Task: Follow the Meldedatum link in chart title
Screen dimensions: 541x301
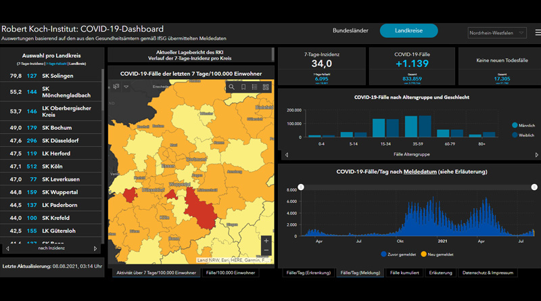Action: pyautogui.click(x=420, y=172)
